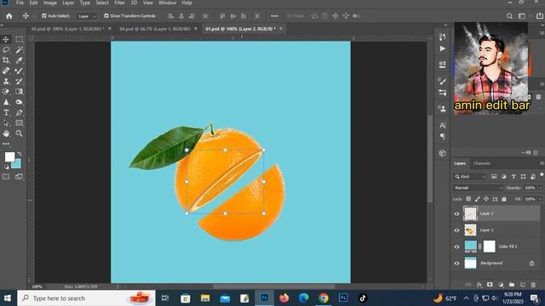Select the Eyedropper tool
This screenshot has width=545, height=306.
pyautogui.click(x=19, y=60)
